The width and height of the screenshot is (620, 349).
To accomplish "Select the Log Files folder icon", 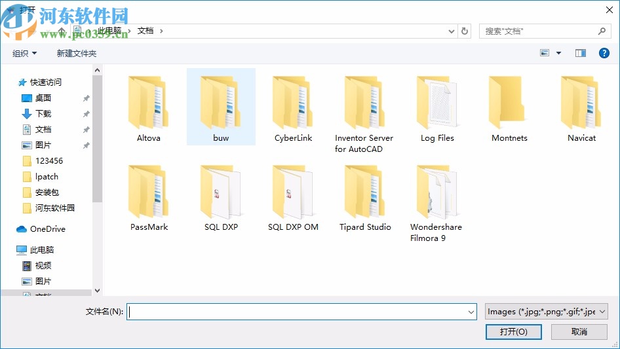I will coord(437,103).
